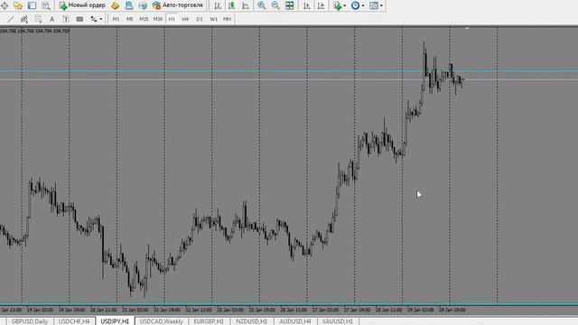The height and width of the screenshot is (325, 578).
Task: Click the 25 Jan 19:00 time label
Action: point(262,310)
